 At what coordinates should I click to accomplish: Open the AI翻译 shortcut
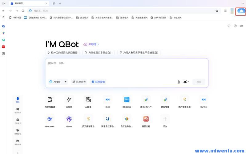tap(88, 102)
